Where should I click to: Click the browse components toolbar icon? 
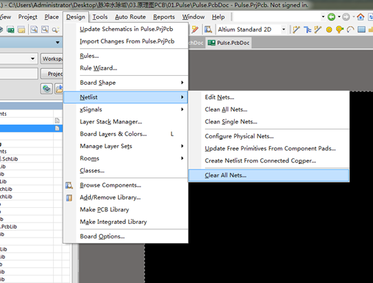208,30
